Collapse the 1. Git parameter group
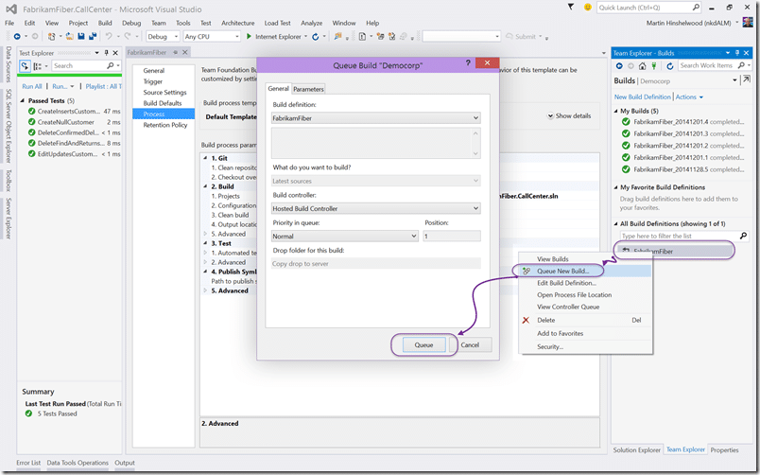 click(205, 158)
